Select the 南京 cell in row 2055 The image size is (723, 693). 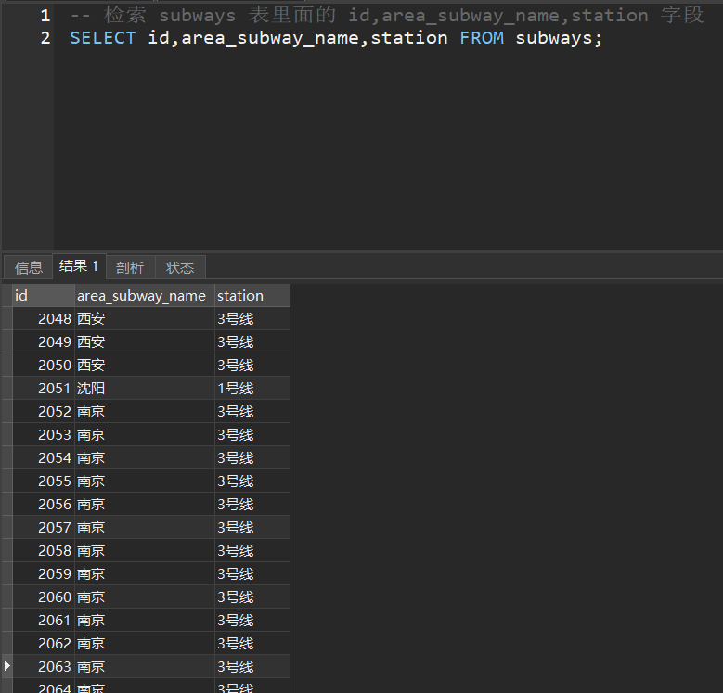(x=145, y=481)
